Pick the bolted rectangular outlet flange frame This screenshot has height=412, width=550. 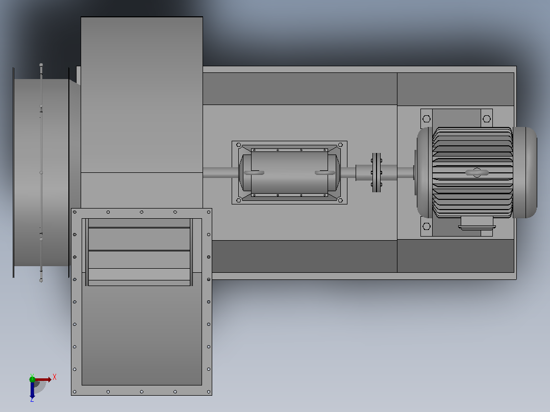click(x=141, y=302)
